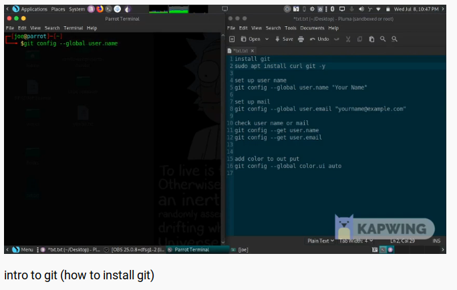Screen dimensions: 457x290
Task: Click line 2 sudo apt install curl git -y
Action: [280, 66]
